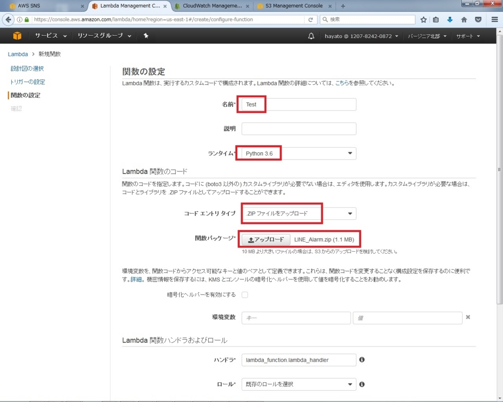Click the 説明 description field

click(x=299, y=129)
